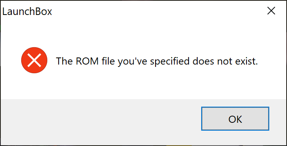Click the word 'The' starting the message
Image resolution: width=287 pixels, height=146 pixels.
[x=65, y=61]
